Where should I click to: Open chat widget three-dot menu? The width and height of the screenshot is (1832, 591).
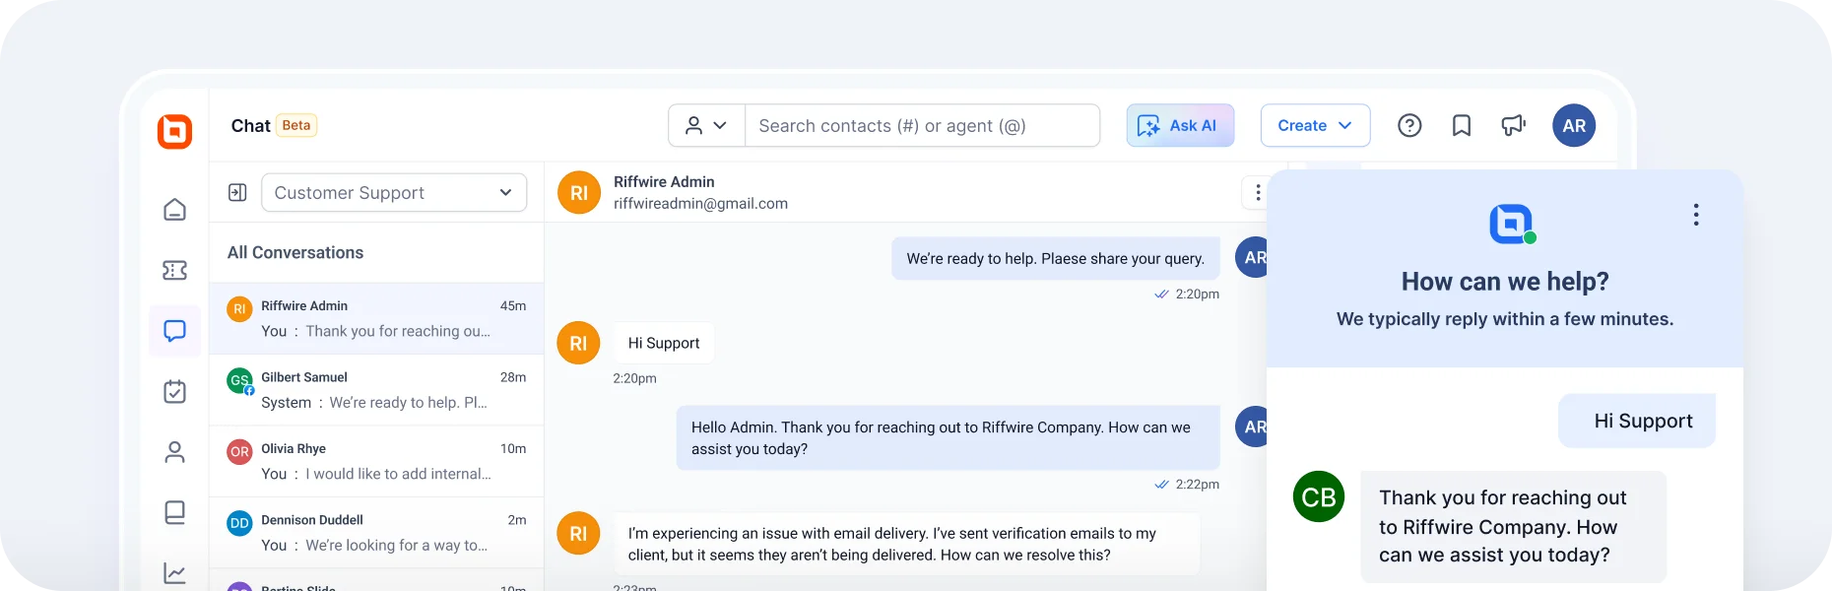click(x=1695, y=215)
